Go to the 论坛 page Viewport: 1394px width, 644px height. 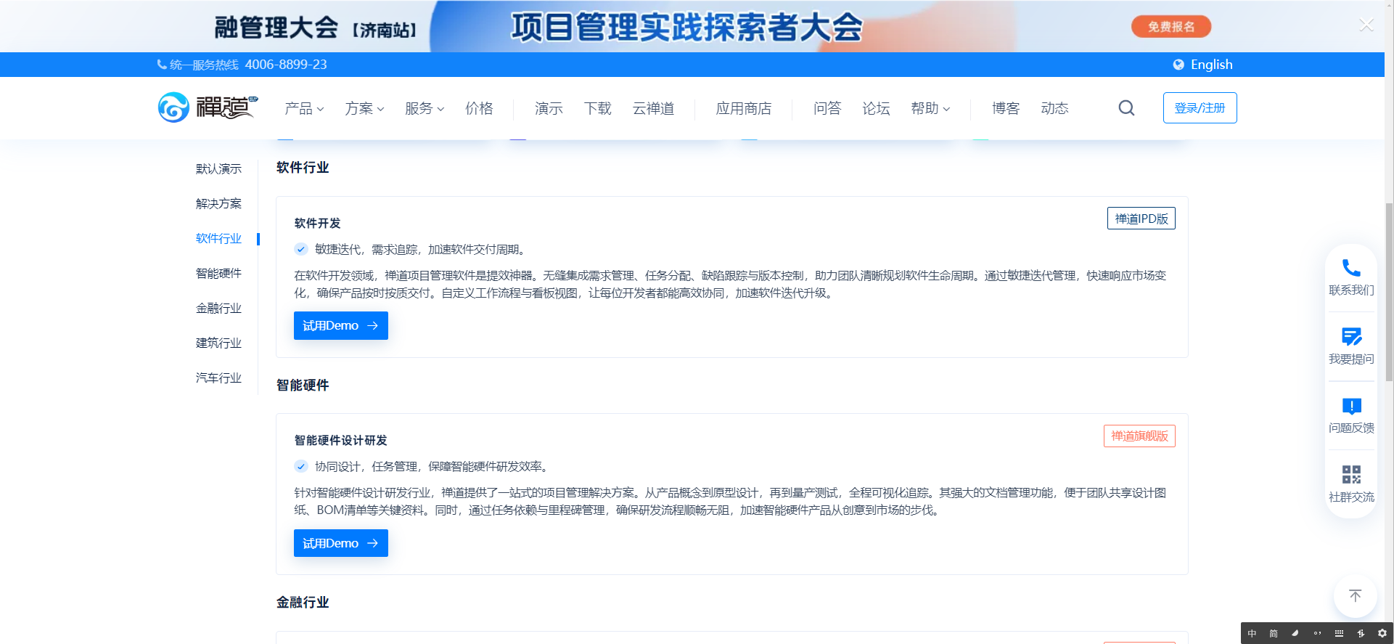(x=876, y=108)
